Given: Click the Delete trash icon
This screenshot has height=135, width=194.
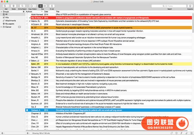Looking at the screenshot, I should tap(13, 6).
